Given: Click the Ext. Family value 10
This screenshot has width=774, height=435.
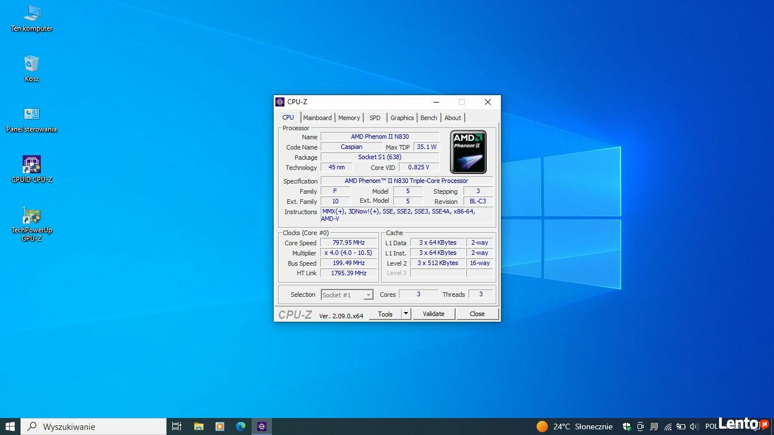Looking at the screenshot, I should (335, 201).
